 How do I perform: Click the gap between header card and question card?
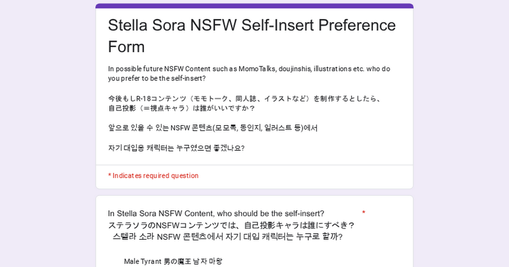click(x=255, y=192)
